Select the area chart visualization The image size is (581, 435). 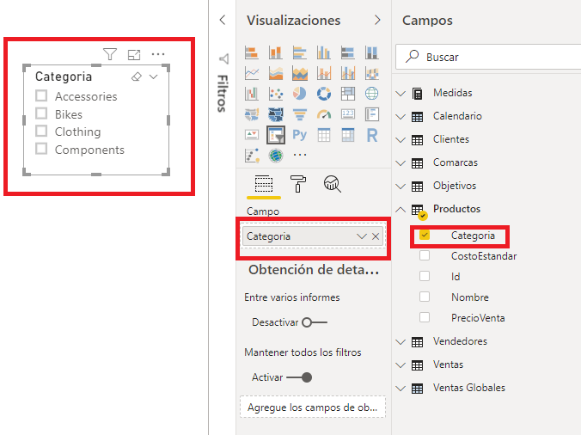point(275,73)
